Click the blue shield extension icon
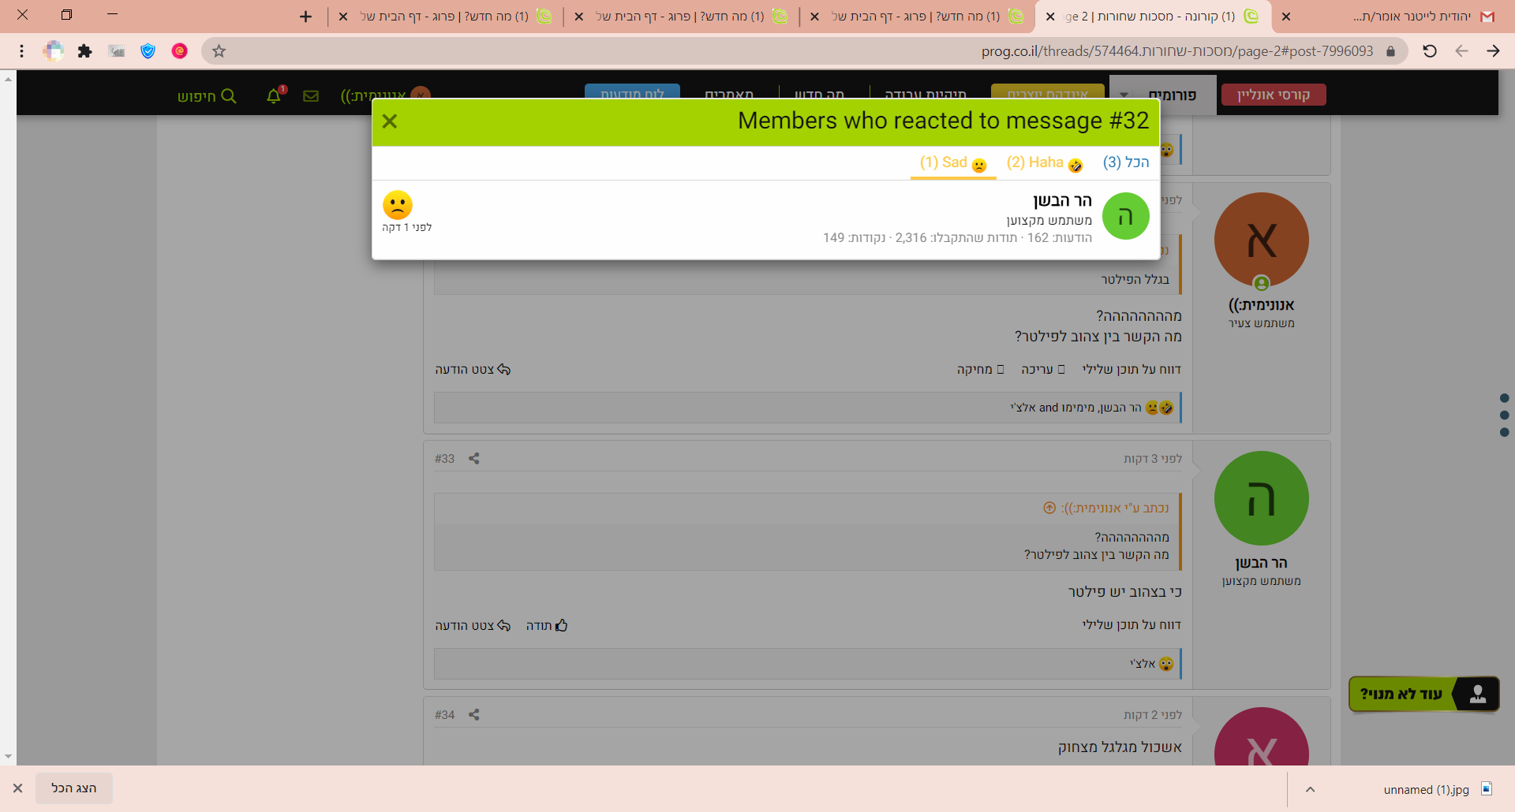The height and width of the screenshot is (812, 1515). 148,51
